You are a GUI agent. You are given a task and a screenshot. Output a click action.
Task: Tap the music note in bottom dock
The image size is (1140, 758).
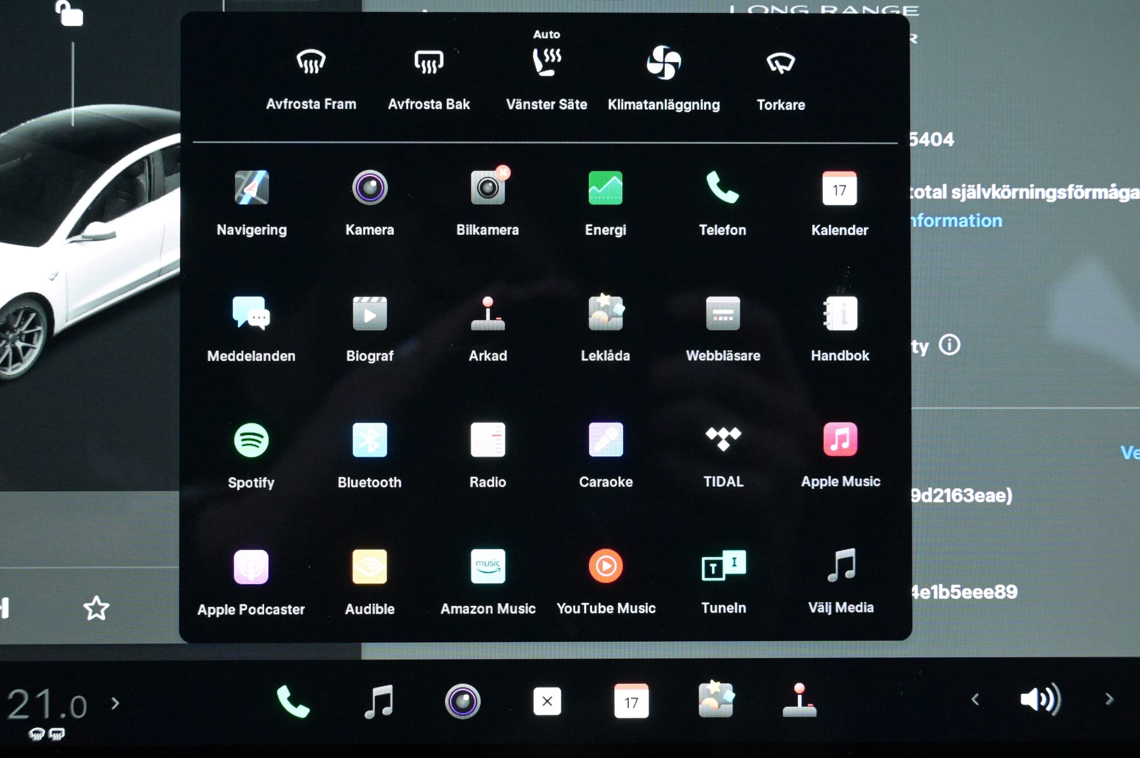coord(379,701)
